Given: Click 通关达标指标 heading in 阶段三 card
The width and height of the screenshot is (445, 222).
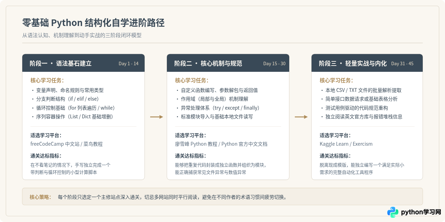Looking at the screenshot, I should 335,156.
